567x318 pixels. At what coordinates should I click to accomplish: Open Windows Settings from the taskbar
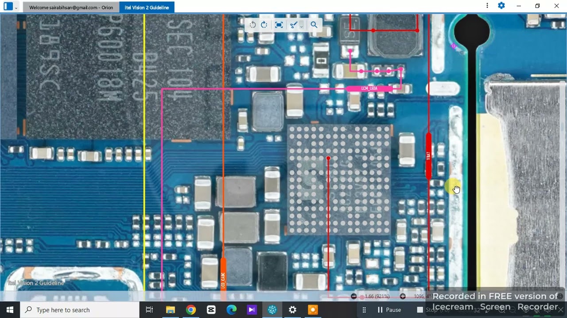click(x=293, y=310)
